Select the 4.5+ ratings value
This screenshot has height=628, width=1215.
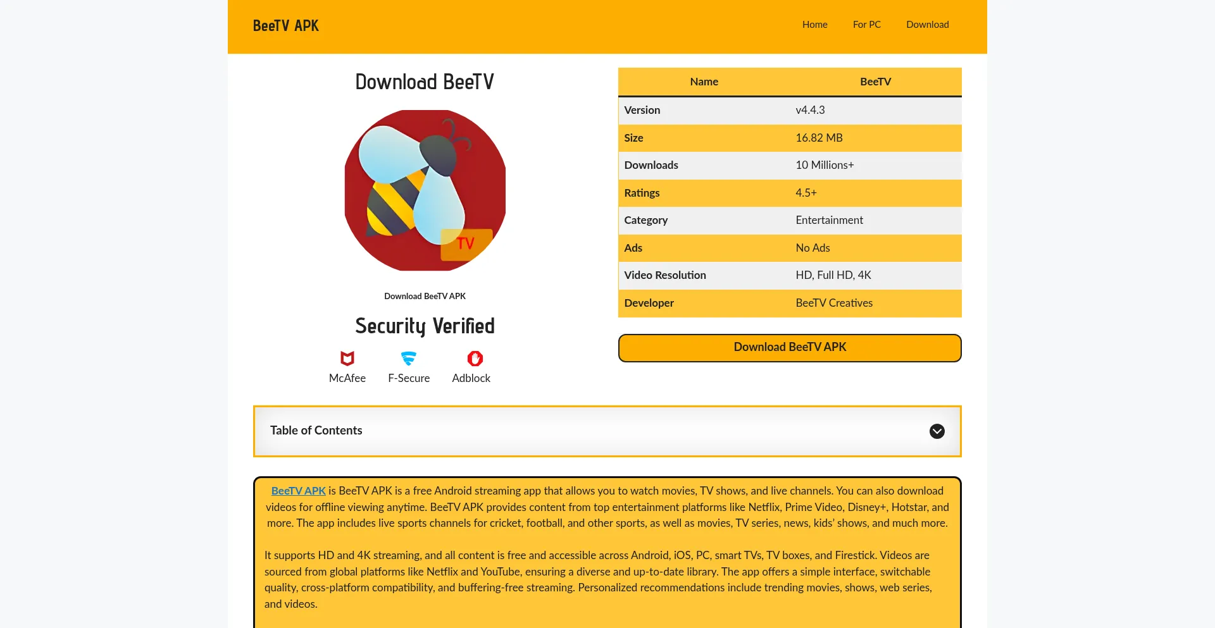click(806, 193)
